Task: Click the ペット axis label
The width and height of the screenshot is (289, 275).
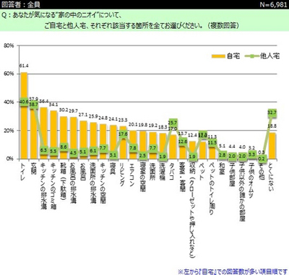Action: click(202, 171)
